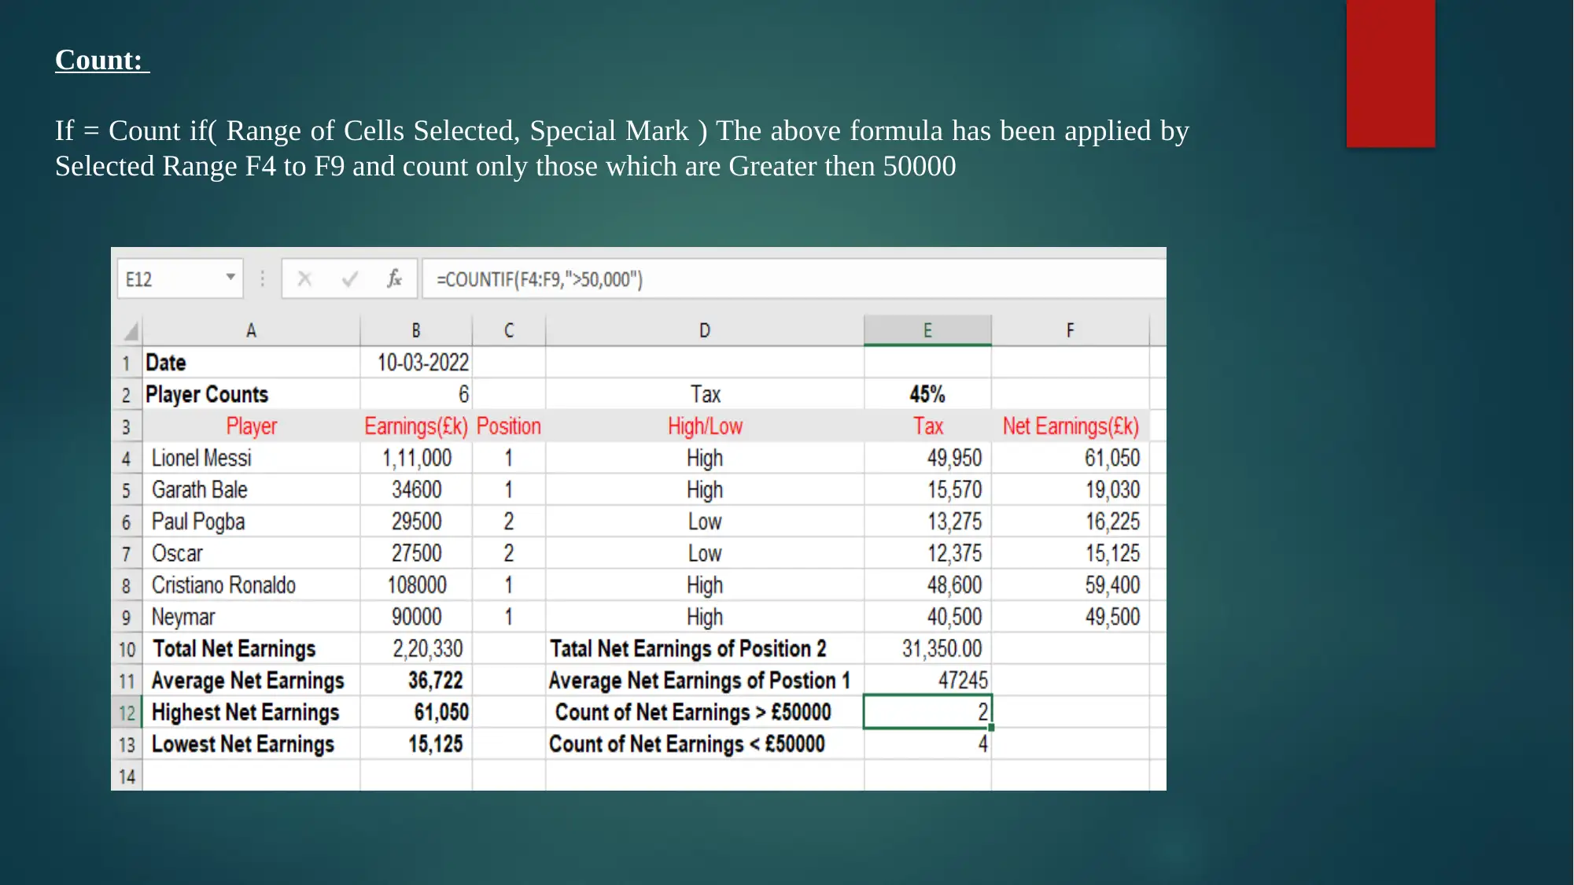Click the 45% tax rate cell
This screenshot has width=1574, height=885.
[927, 394]
